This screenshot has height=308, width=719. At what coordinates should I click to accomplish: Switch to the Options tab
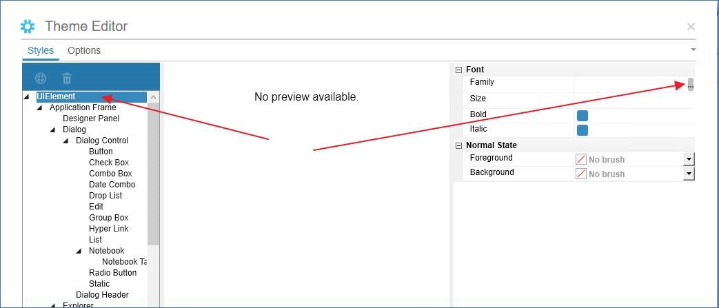[x=84, y=50]
